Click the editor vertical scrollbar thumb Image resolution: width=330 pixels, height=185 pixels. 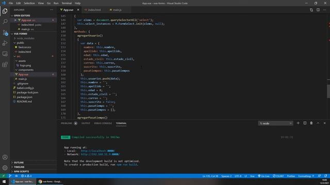[x=328, y=91]
